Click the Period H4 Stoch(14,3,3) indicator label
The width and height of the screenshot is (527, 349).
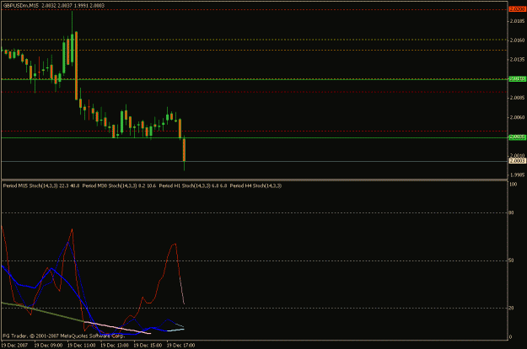coord(255,185)
